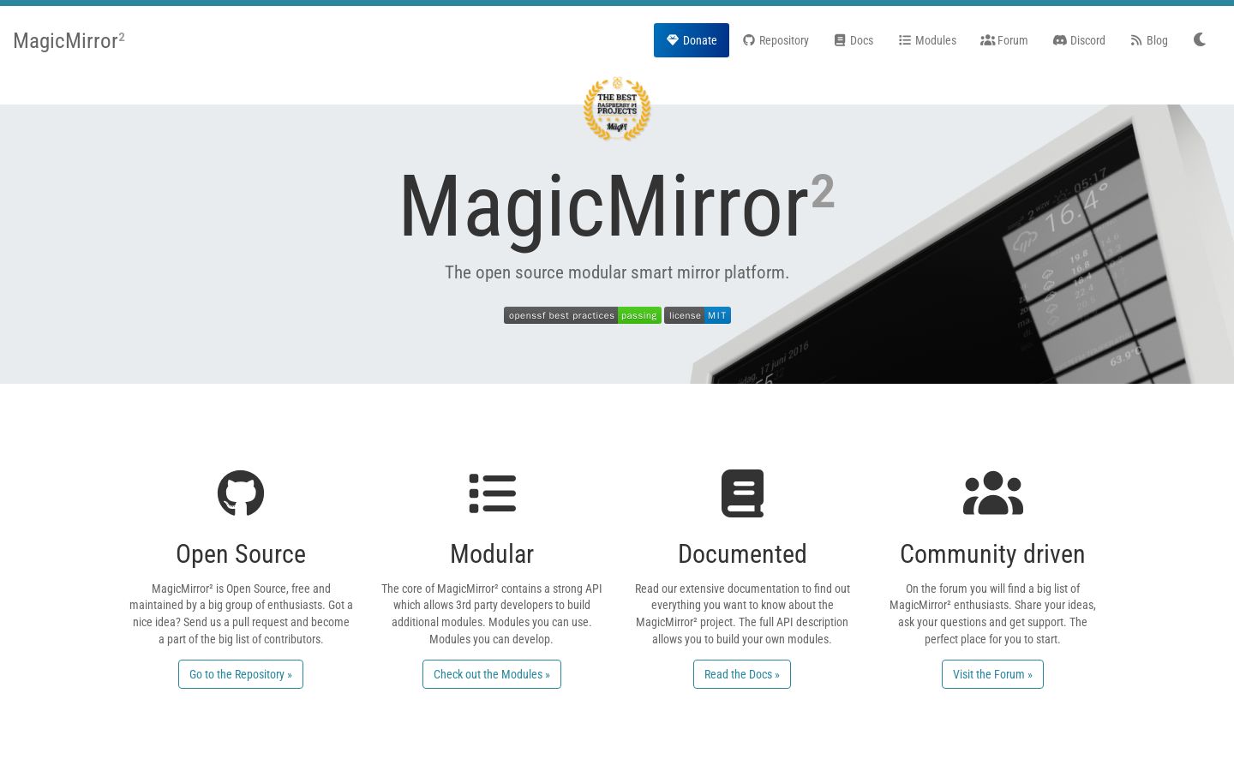Viewport: 1234px width, 771px height.
Task: Click the 'Open Source' heading
Action: [241, 554]
